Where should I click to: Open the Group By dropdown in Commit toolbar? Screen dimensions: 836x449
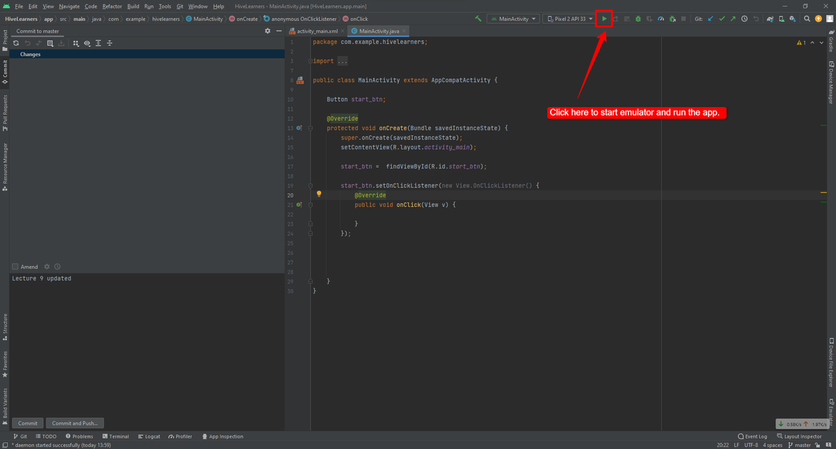coord(76,43)
